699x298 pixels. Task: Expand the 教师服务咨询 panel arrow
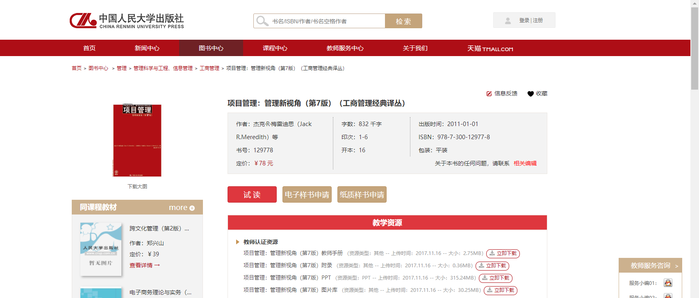(676, 266)
